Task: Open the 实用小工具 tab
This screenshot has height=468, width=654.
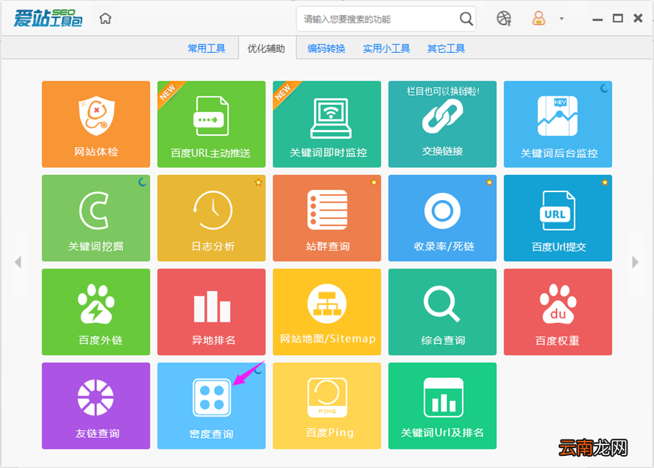Action: coord(386,49)
